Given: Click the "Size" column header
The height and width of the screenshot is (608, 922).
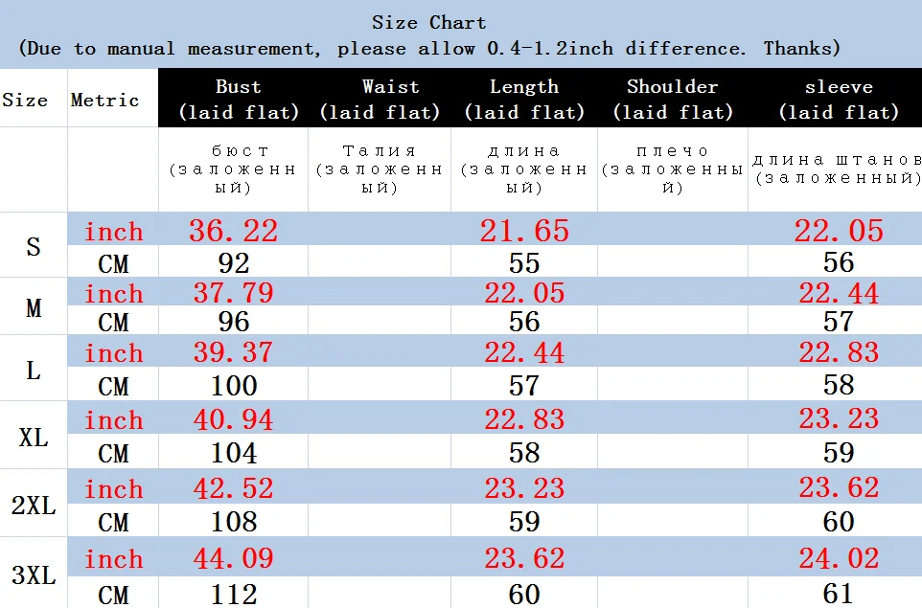Looking at the screenshot, I should [25, 100].
